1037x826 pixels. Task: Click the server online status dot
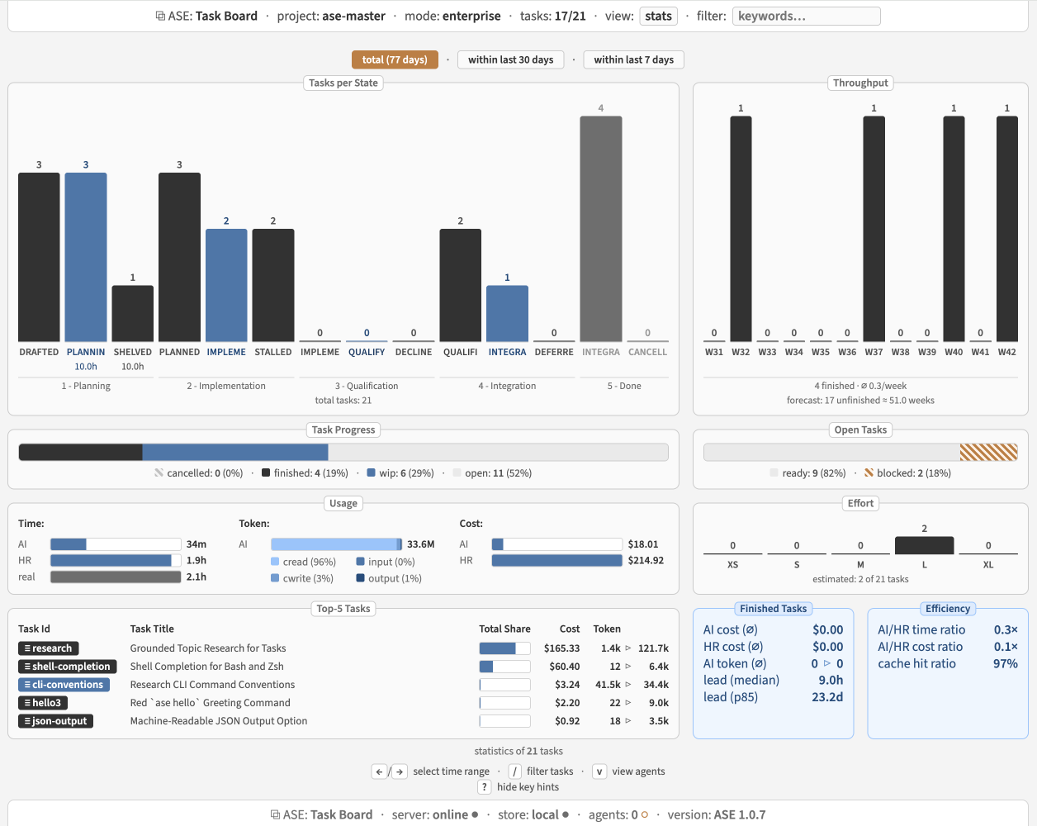click(475, 815)
